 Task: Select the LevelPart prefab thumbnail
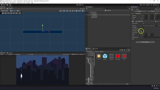[111, 56]
